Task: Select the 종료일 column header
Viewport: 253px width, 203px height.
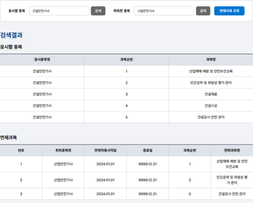Action: tap(148, 150)
